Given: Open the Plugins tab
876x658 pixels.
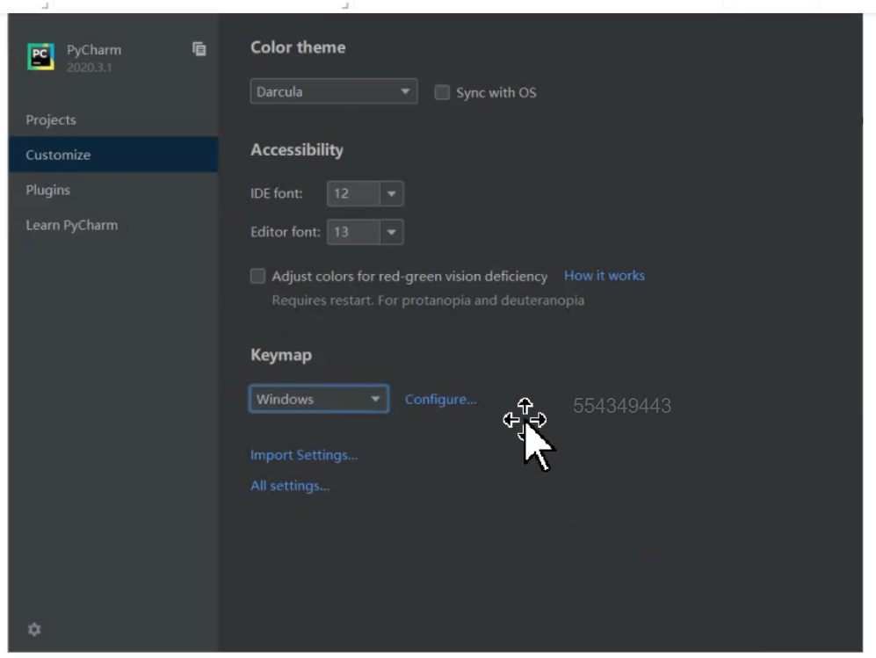Looking at the screenshot, I should tap(47, 191).
